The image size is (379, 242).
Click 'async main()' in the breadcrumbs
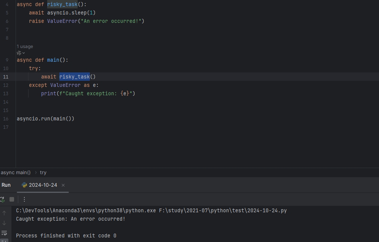[x=16, y=173]
